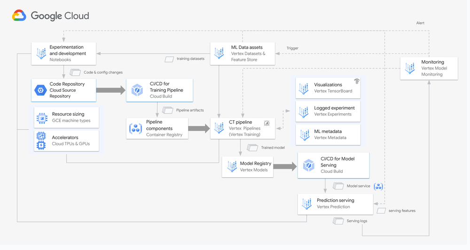Click the Serving logs label

357,221
